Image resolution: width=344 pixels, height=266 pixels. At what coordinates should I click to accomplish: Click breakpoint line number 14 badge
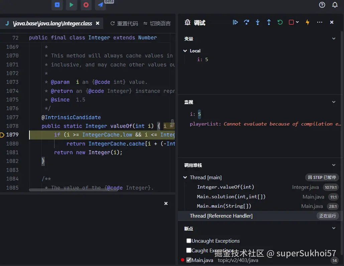pos(334,260)
